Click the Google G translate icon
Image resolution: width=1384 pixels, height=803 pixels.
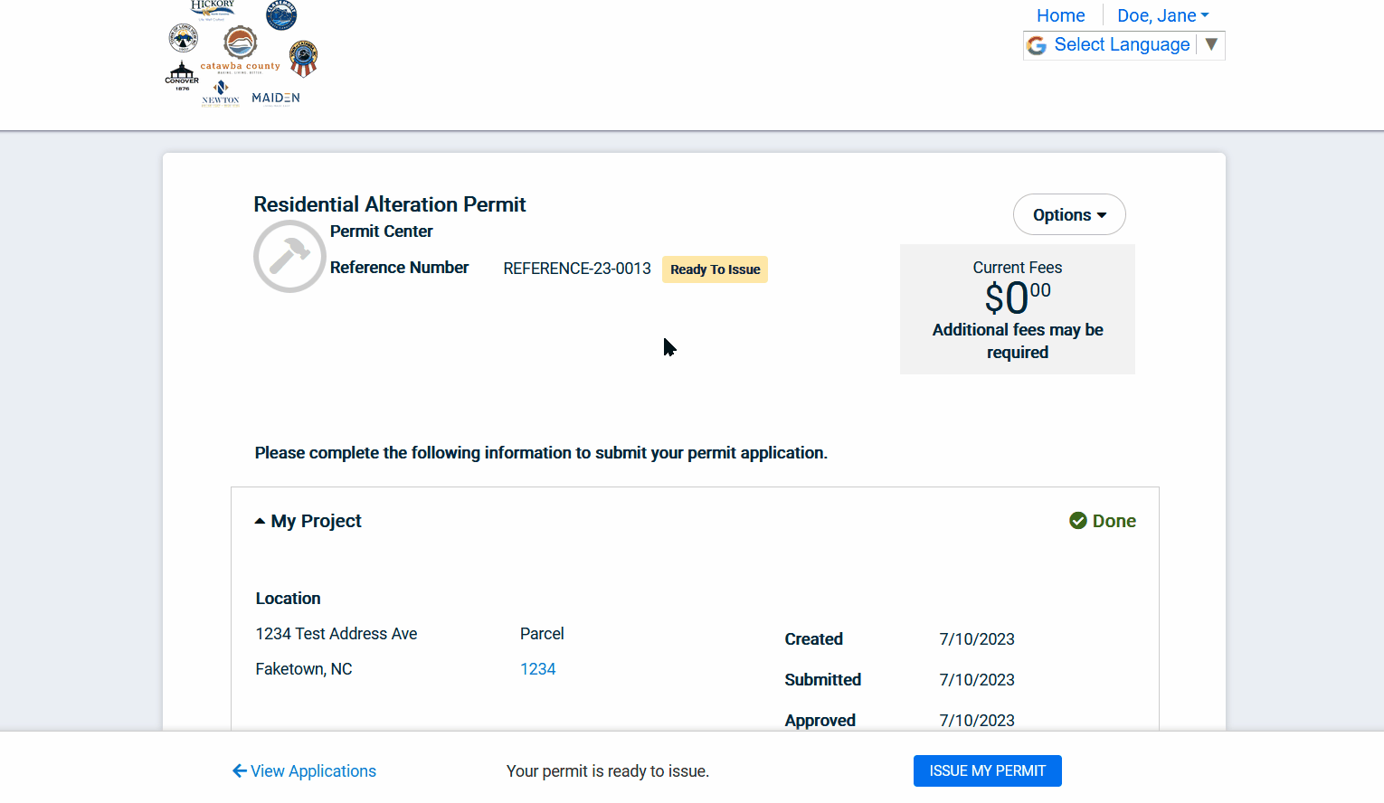point(1037,45)
